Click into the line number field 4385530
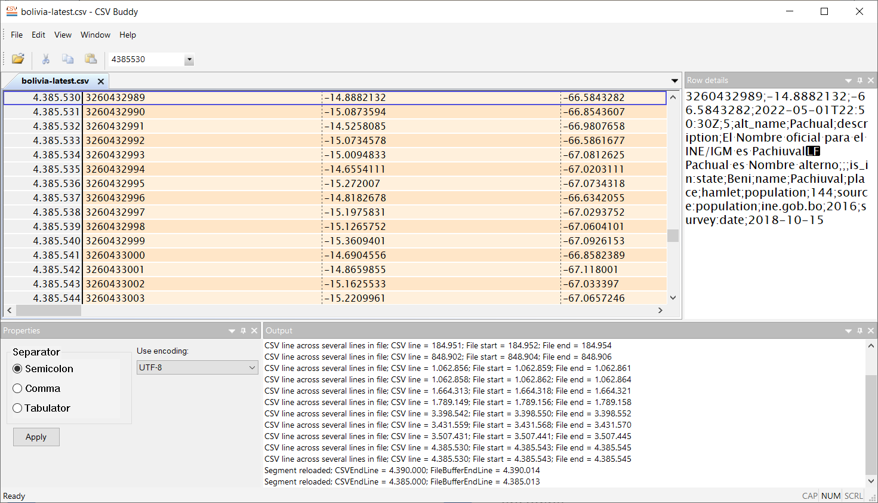This screenshot has width=878, height=503. coord(146,59)
